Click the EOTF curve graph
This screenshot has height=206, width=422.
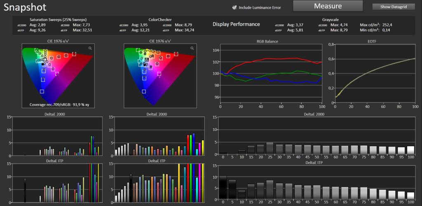pos(375,73)
